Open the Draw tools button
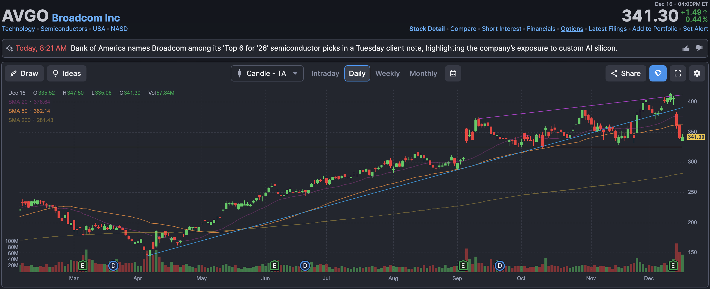 pos(24,73)
